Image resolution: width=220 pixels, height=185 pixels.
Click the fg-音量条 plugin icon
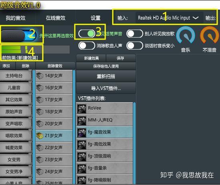point(82,169)
